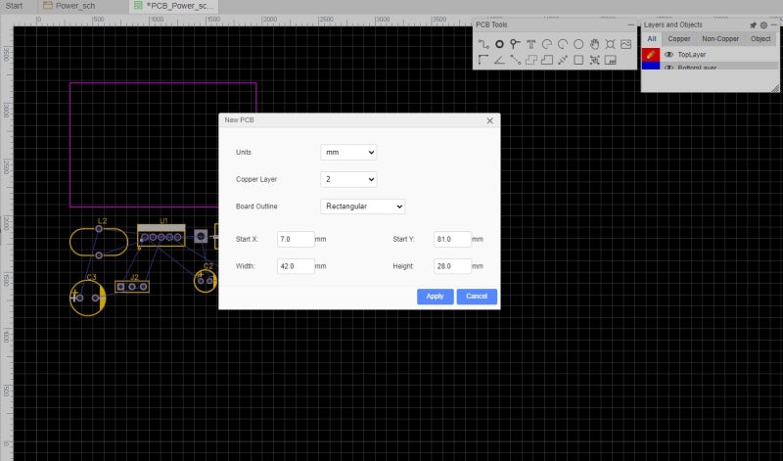Select the Track routing tool
This screenshot has width=783, height=461.
point(483,44)
